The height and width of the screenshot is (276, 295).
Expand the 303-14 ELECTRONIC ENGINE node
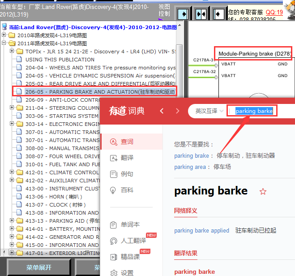[x=12, y=124]
